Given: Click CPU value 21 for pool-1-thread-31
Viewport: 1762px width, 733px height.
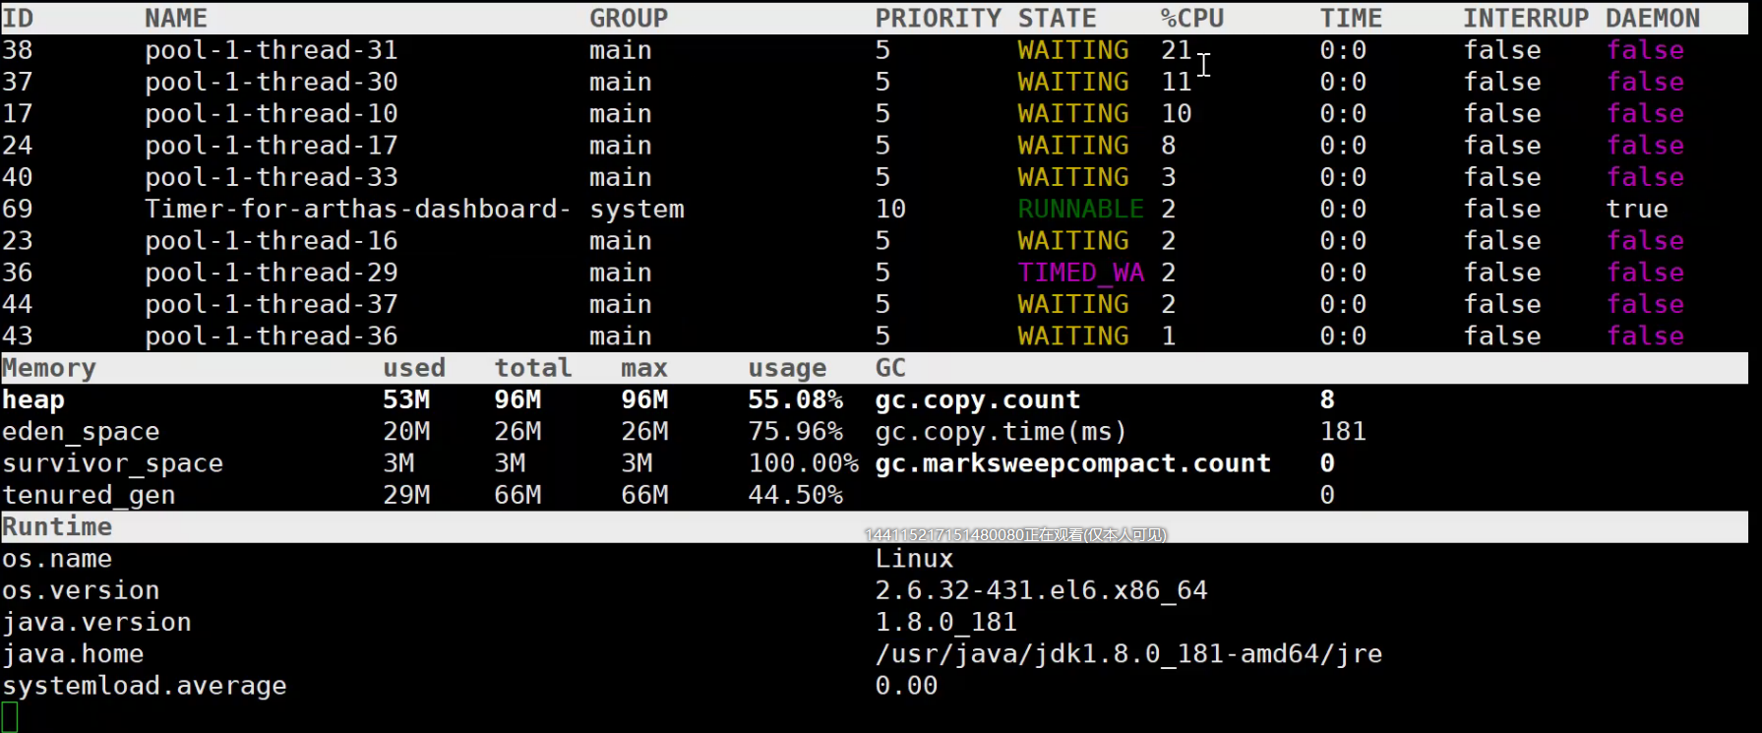Looking at the screenshot, I should click(1177, 50).
